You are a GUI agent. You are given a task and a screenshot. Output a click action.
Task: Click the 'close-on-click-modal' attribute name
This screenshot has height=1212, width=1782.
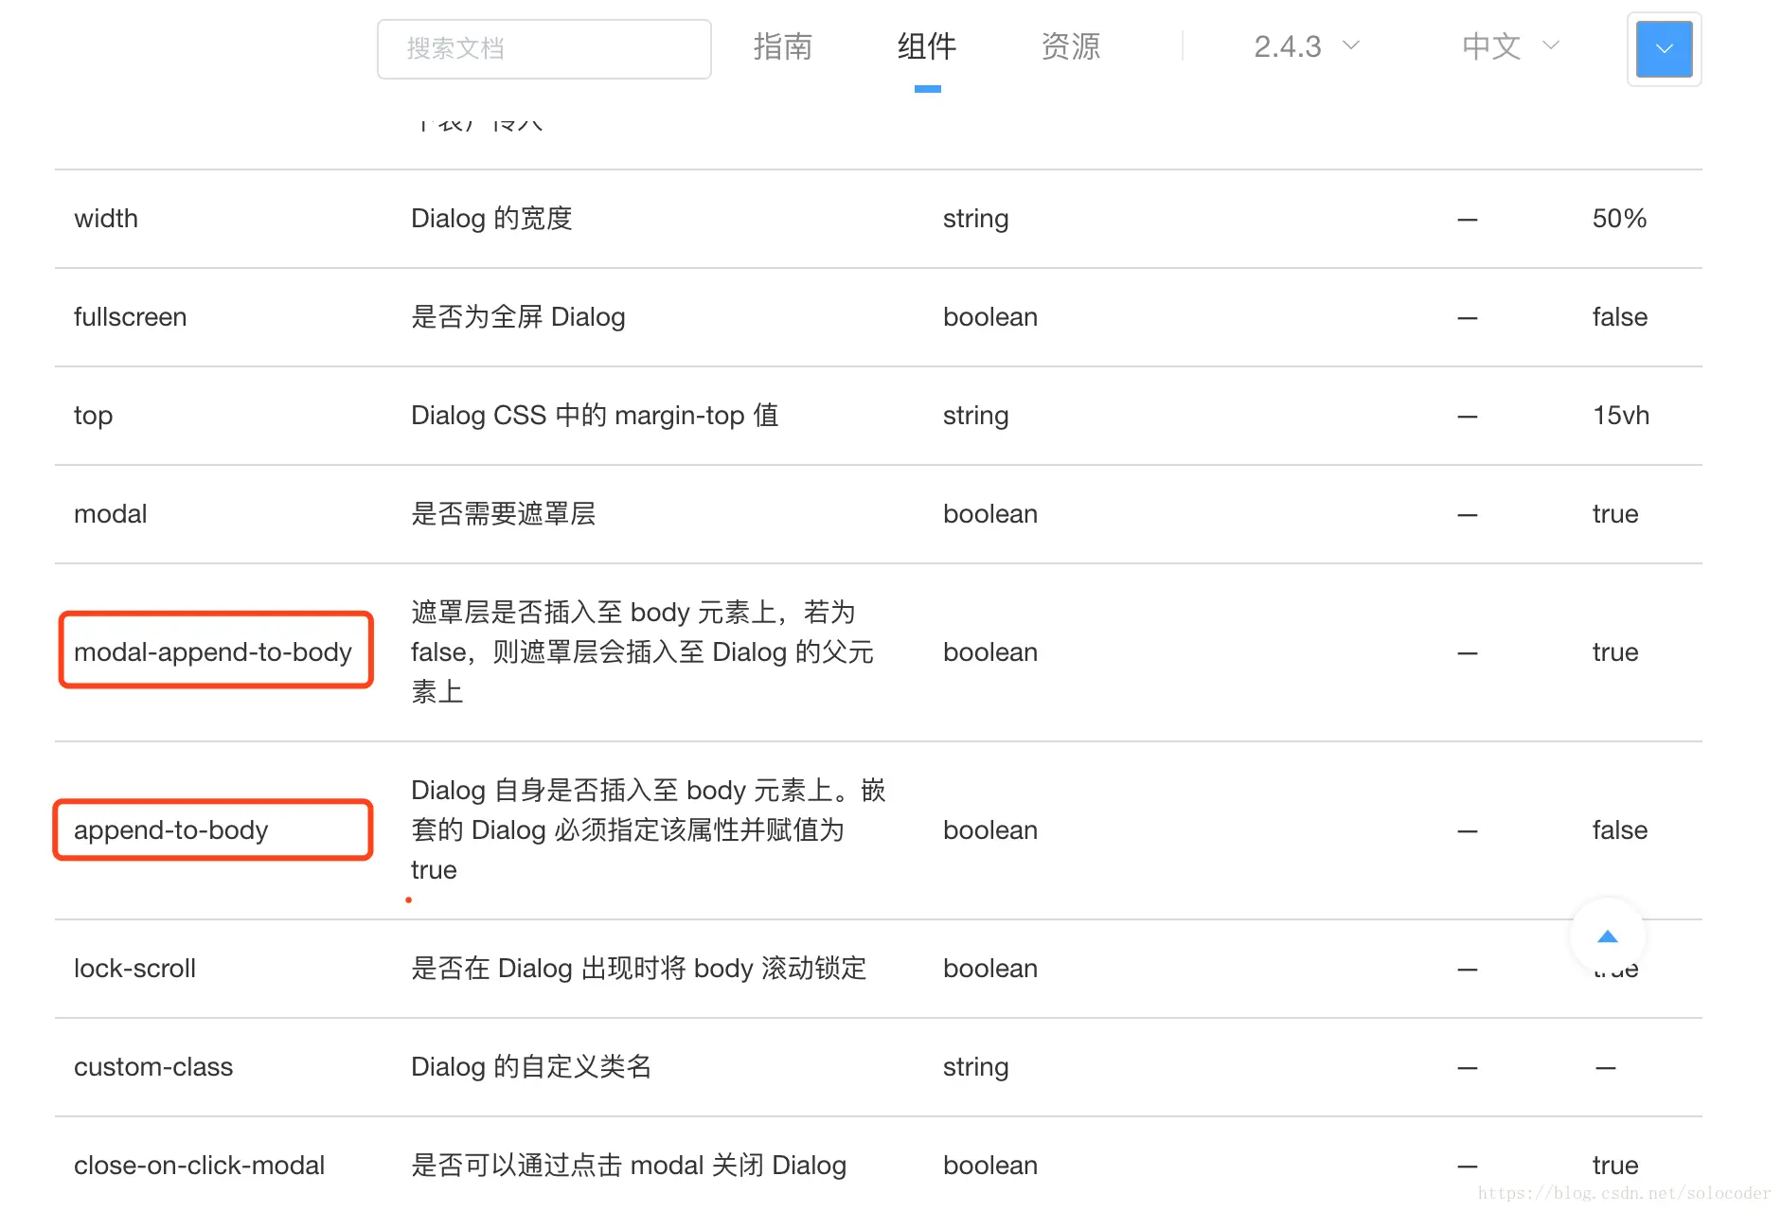(200, 1166)
